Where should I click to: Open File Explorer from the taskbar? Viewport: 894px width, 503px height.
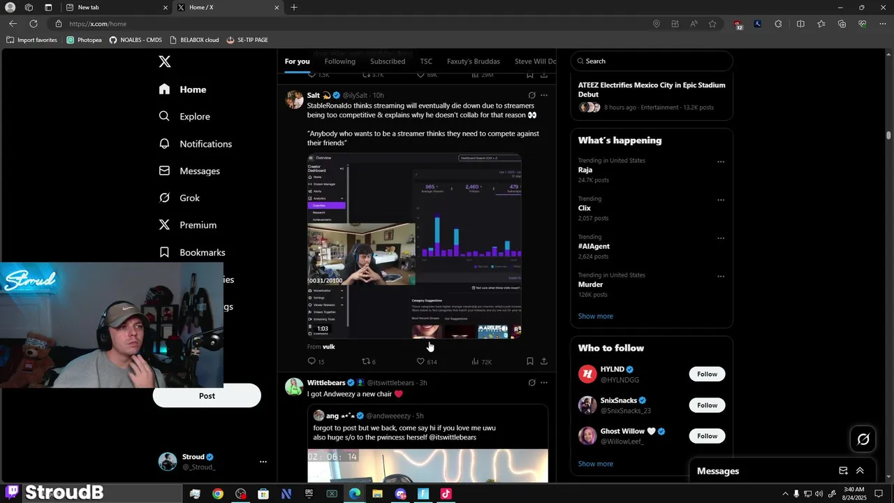377,494
